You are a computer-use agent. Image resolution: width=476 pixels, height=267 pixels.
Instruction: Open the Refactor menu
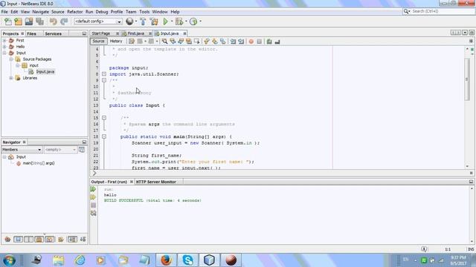pyautogui.click(x=74, y=12)
